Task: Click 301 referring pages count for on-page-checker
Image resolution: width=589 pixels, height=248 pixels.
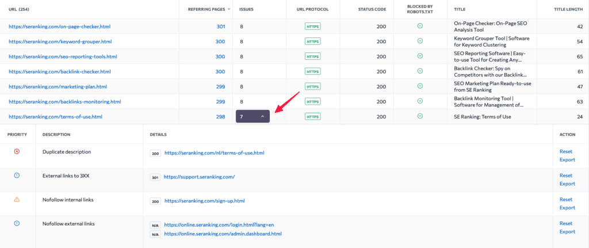Action: pos(220,26)
